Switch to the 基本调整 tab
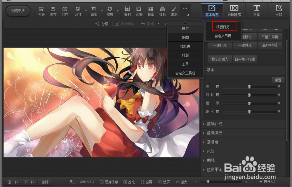 pos(212,11)
